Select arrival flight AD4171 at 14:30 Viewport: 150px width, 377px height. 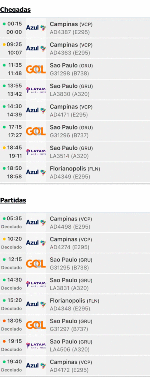(x=75, y=110)
